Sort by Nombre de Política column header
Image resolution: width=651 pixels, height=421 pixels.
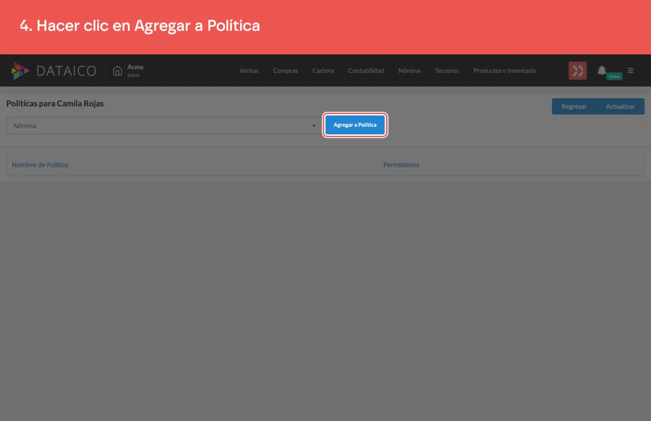coord(40,165)
